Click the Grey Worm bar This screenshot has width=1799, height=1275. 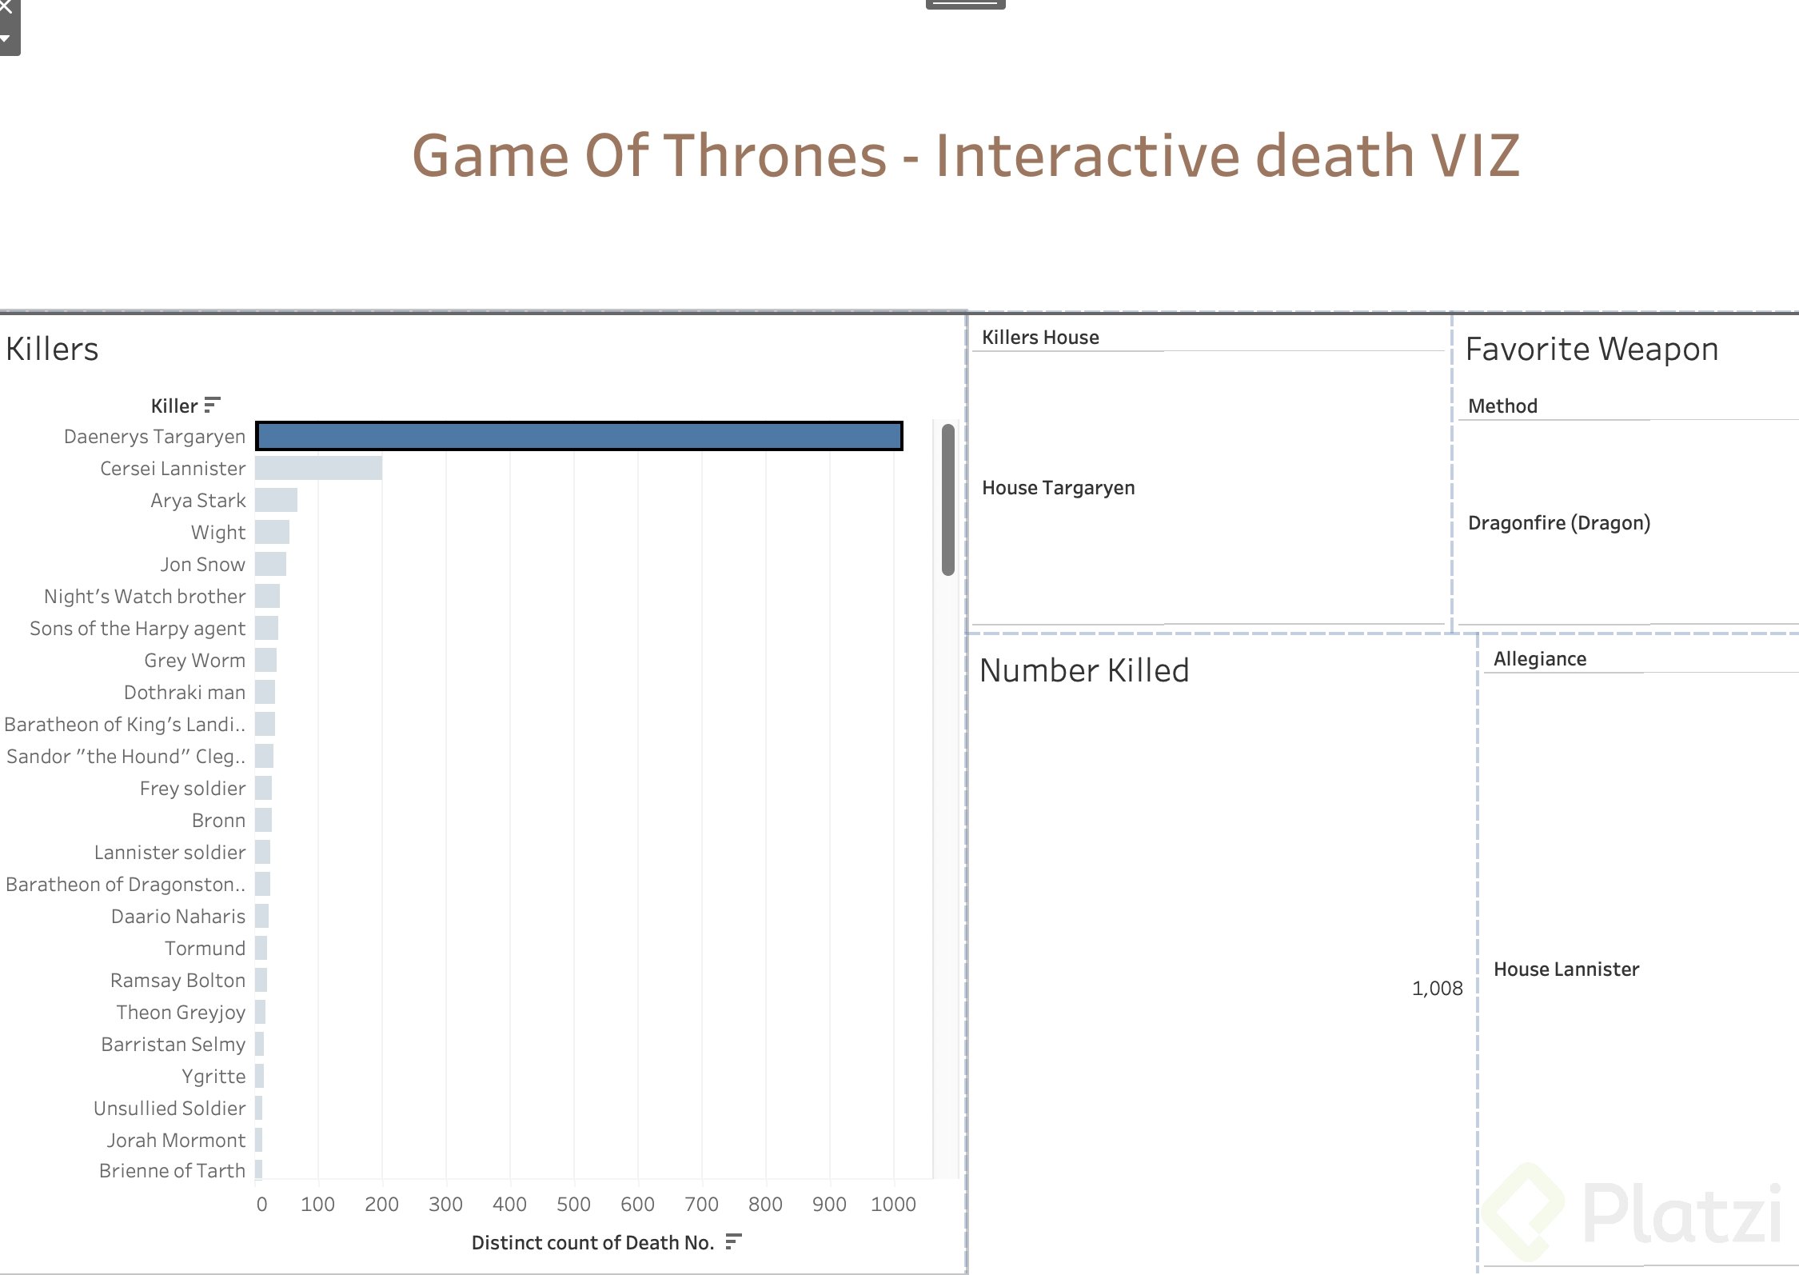point(265,660)
